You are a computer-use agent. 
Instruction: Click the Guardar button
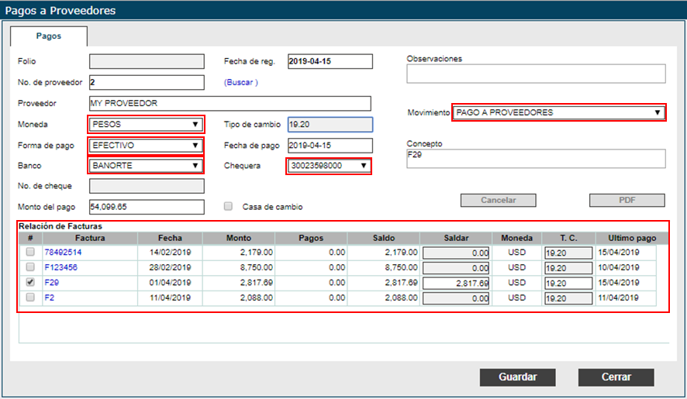[518, 377]
